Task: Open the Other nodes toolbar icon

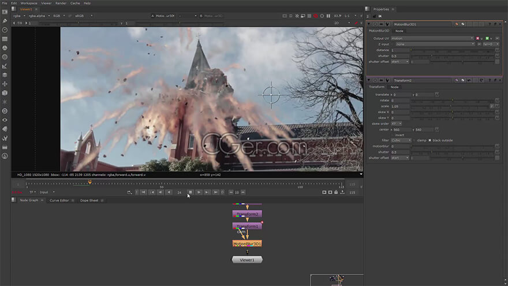Action: tap(5, 147)
